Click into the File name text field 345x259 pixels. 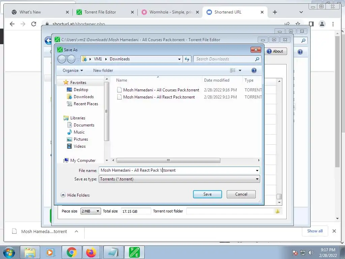coord(177,170)
